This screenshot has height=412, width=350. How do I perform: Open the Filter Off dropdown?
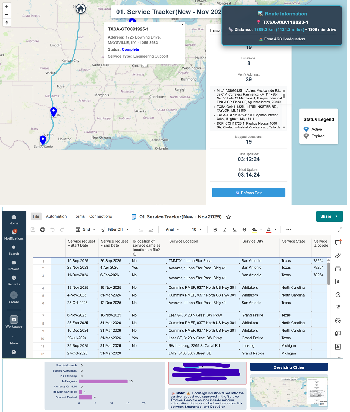pyautogui.click(x=115, y=229)
